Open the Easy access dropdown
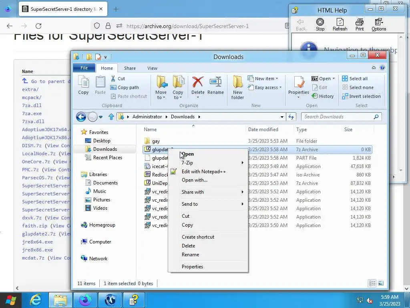 [x=265, y=87]
